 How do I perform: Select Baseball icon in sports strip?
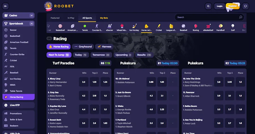click(183, 28)
